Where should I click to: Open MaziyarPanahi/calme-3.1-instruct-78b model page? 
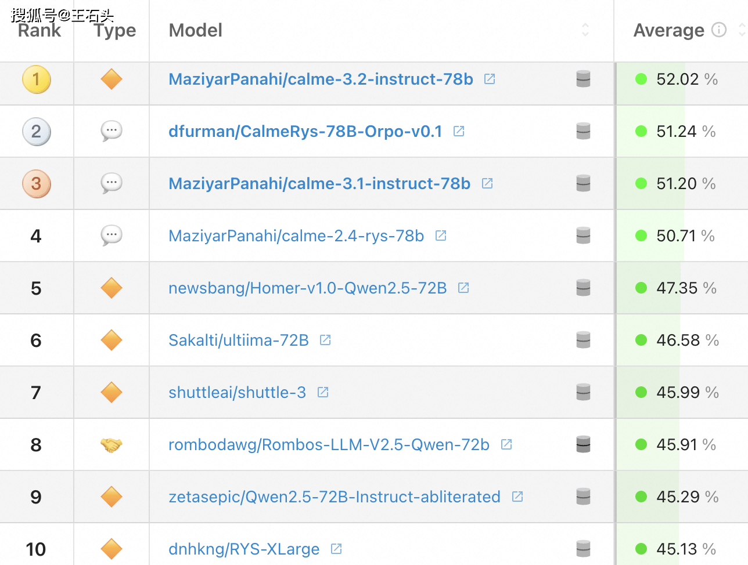click(319, 183)
